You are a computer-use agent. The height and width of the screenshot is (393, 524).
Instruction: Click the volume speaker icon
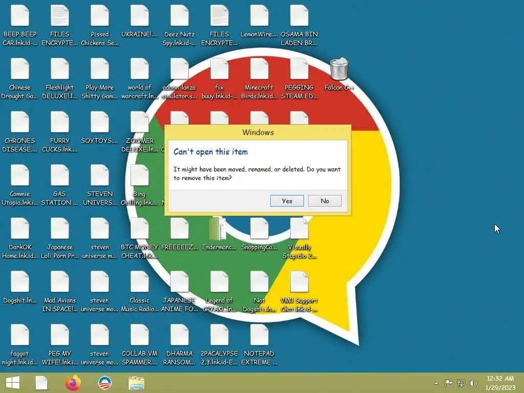click(473, 383)
